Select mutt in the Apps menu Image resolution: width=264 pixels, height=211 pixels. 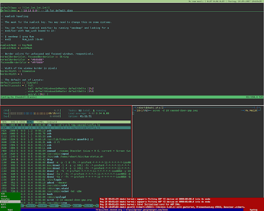(10, 204)
